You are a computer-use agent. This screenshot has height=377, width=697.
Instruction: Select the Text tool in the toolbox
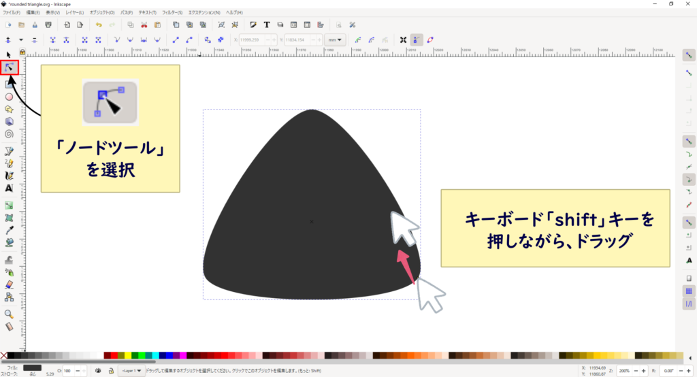(x=9, y=187)
